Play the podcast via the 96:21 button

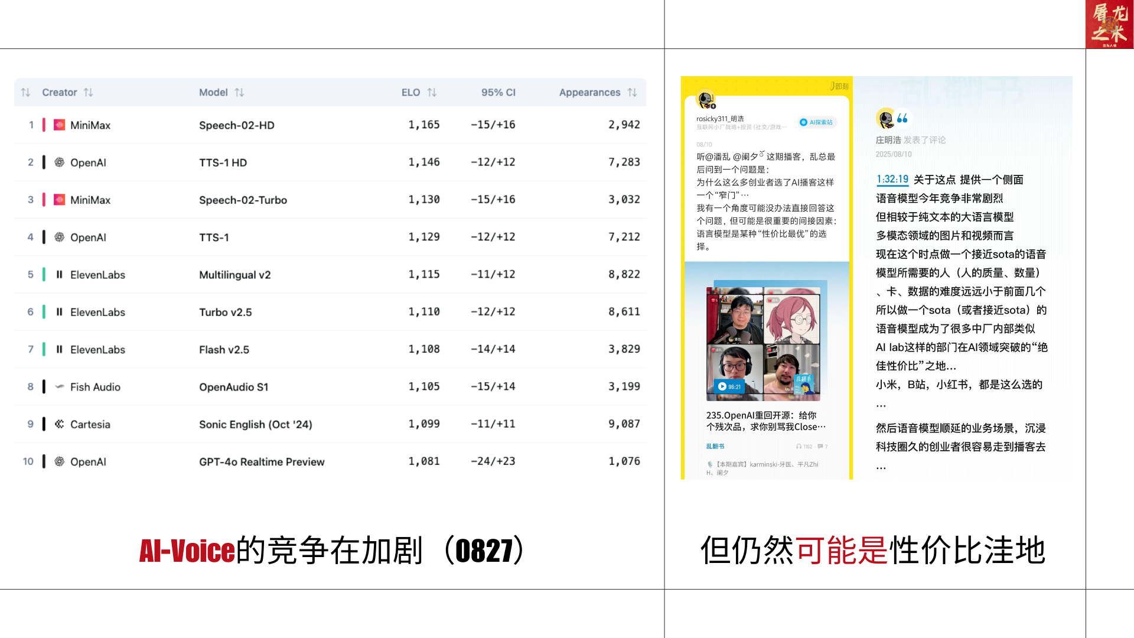point(729,387)
